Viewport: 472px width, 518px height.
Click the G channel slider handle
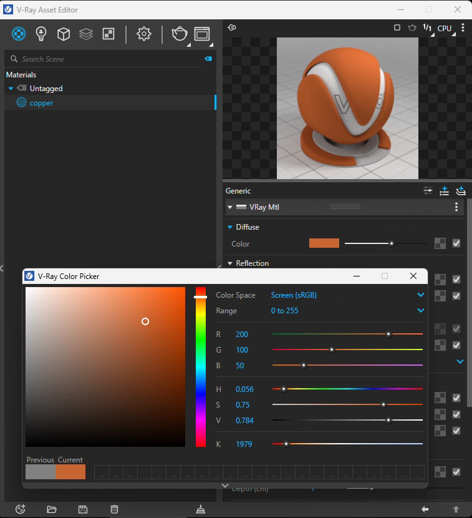click(x=332, y=349)
